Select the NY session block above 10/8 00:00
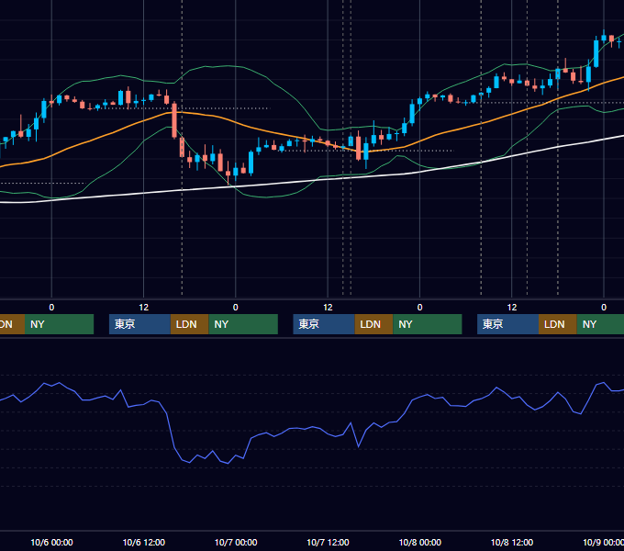Screen dimensions: 624x551 428,324
